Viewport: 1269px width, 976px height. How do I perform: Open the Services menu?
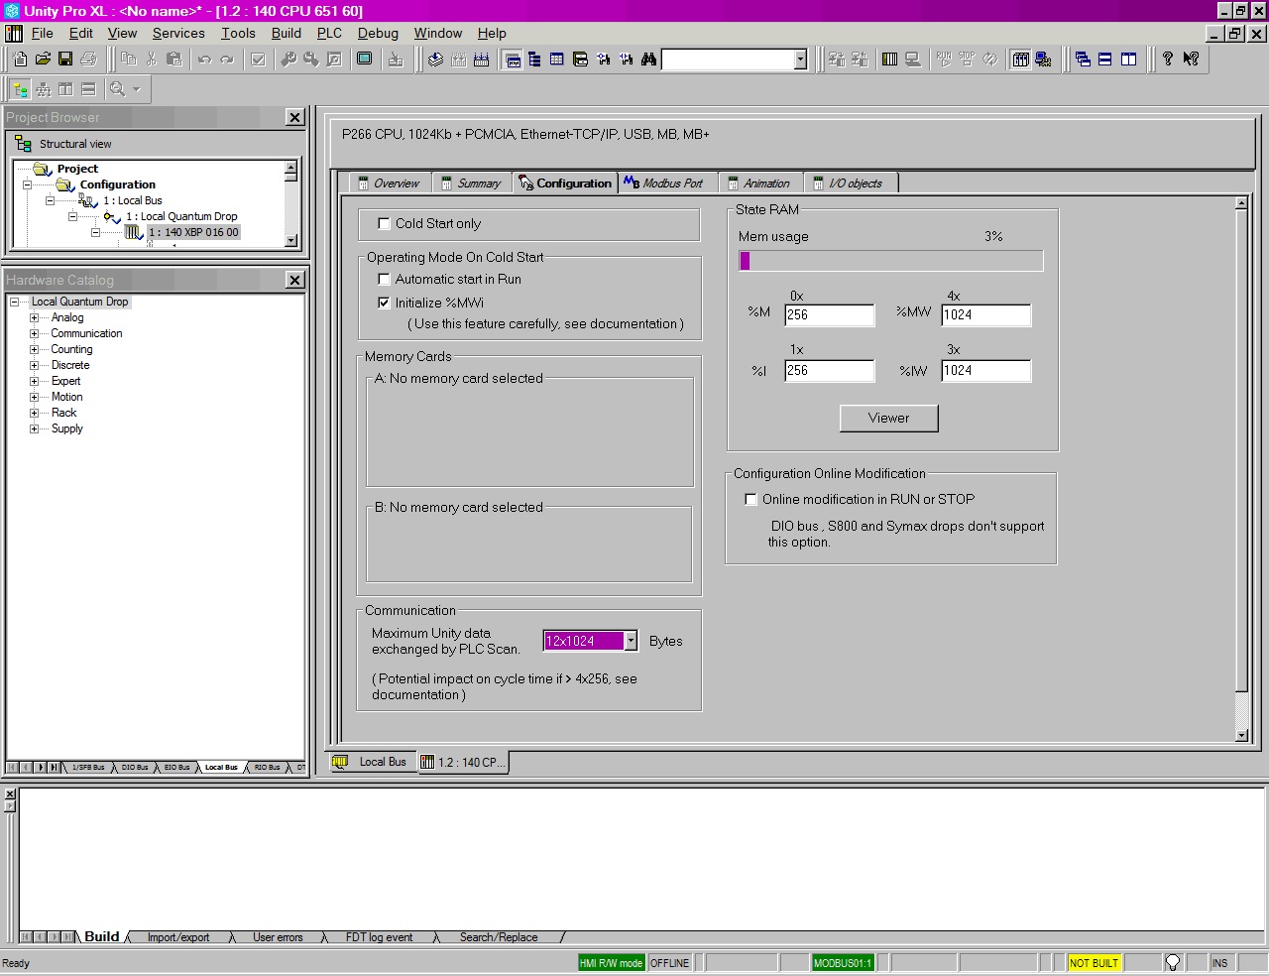(178, 34)
